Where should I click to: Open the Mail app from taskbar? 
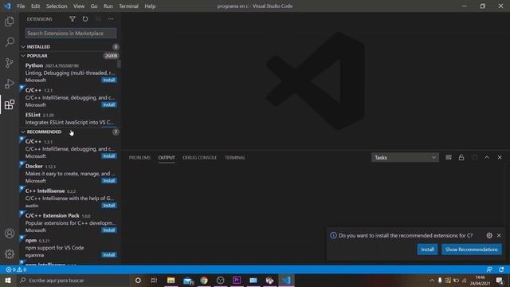click(x=188, y=280)
